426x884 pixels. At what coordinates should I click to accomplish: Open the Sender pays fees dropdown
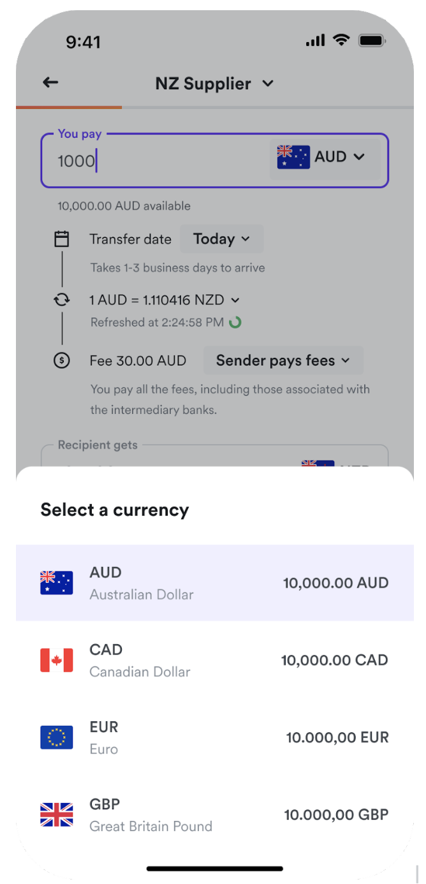click(283, 360)
